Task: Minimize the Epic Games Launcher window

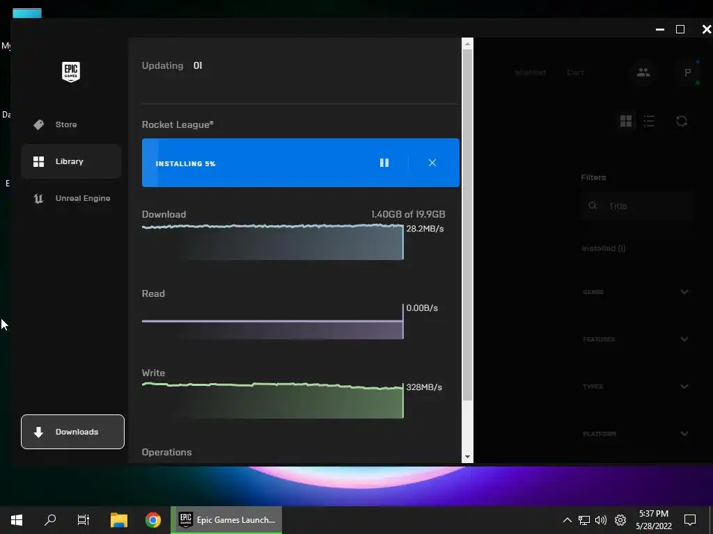Action: coord(660,29)
